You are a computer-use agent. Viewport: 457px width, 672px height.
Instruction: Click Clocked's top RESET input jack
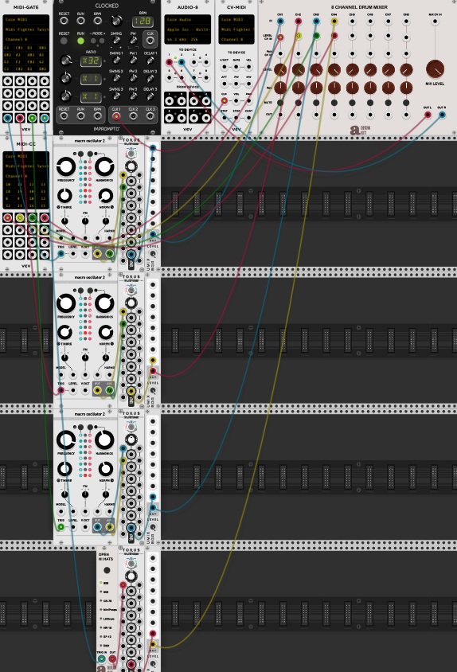(x=64, y=21)
